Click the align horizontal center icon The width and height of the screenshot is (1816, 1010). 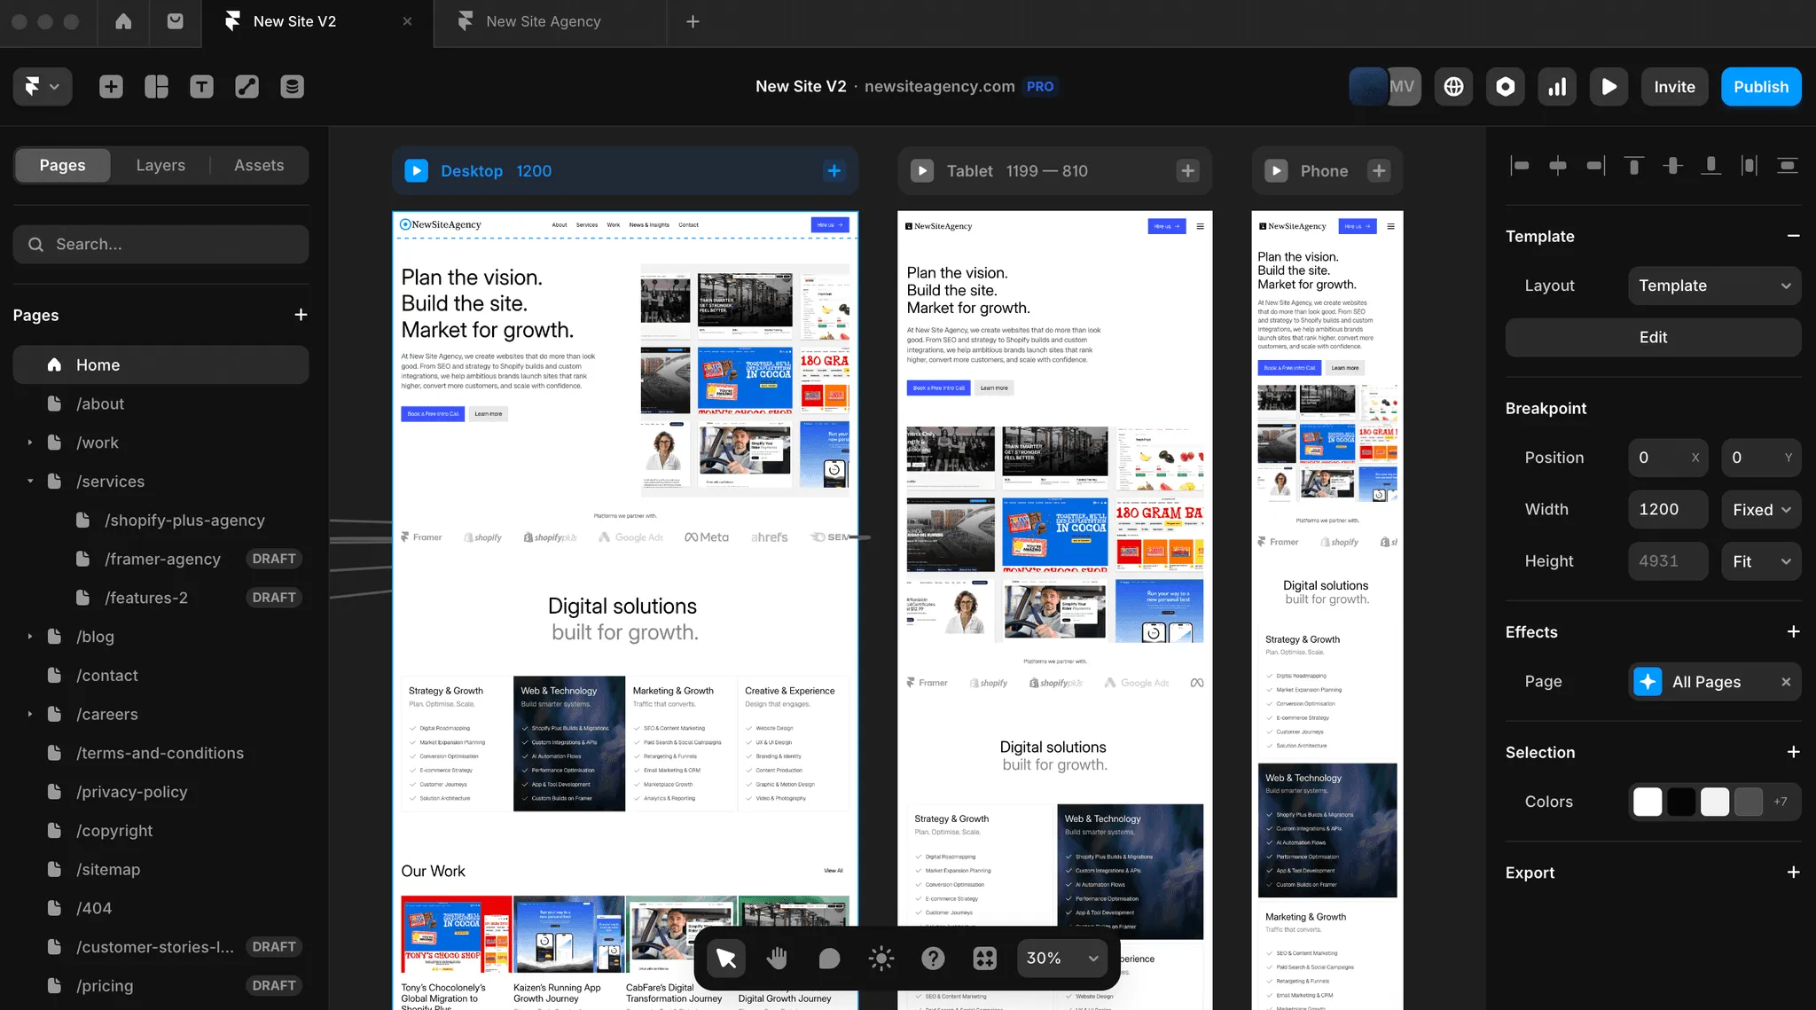coord(1558,165)
